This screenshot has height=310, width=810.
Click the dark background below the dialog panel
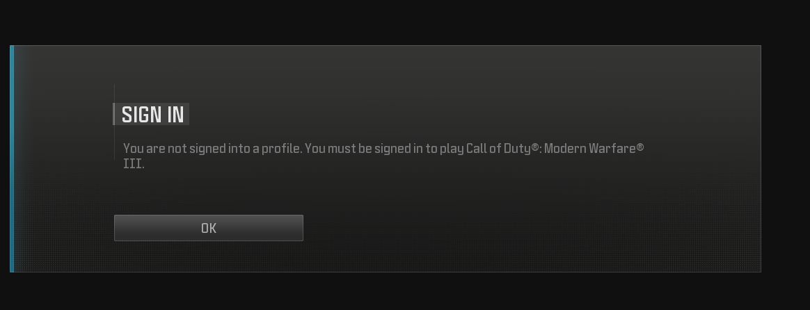(x=405, y=291)
